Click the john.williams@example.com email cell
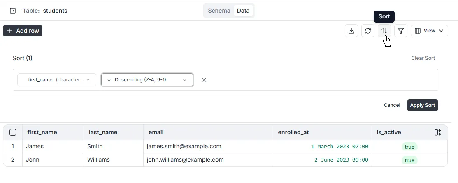458x183 pixels. 185,160
